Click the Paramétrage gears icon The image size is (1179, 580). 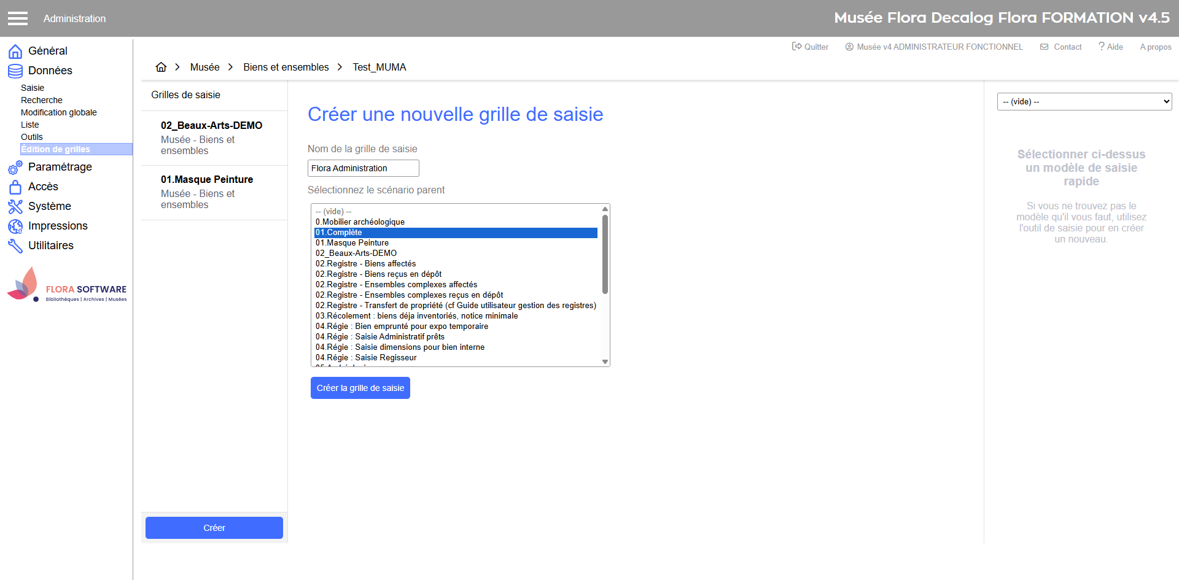(15, 167)
